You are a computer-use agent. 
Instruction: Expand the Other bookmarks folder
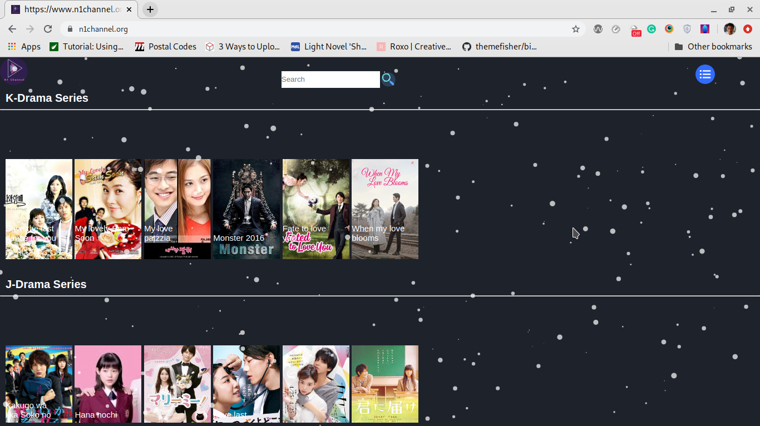[713, 47]
